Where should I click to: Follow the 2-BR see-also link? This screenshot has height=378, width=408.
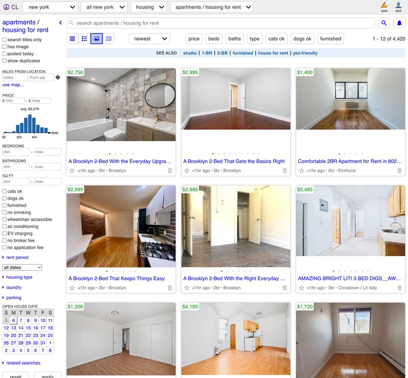click(x=222, y=53)
